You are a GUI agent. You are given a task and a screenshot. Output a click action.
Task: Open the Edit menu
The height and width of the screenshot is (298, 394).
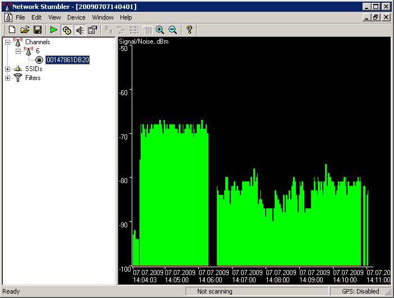point(36,17)
